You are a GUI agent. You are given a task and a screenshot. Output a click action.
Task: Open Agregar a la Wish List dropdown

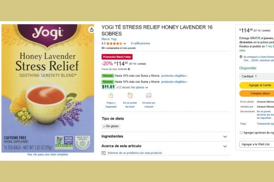click(257, 144)
